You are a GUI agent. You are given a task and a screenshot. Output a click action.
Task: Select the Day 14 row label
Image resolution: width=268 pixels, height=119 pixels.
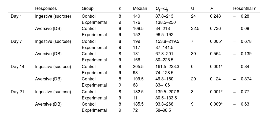pos(17,67)
